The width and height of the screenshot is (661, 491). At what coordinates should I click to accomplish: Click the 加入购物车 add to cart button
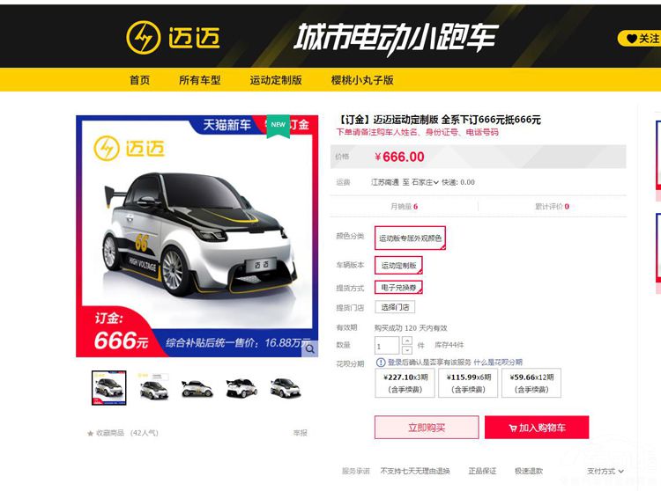[x=537, y=428]
